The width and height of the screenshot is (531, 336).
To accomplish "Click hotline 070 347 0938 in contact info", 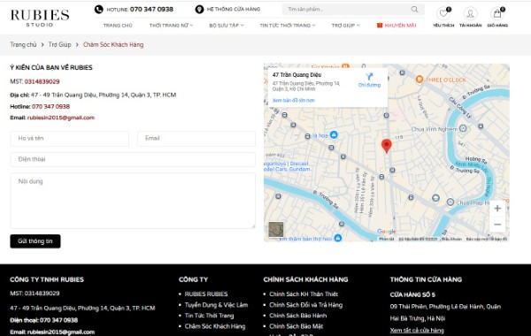I will [50, 107].
